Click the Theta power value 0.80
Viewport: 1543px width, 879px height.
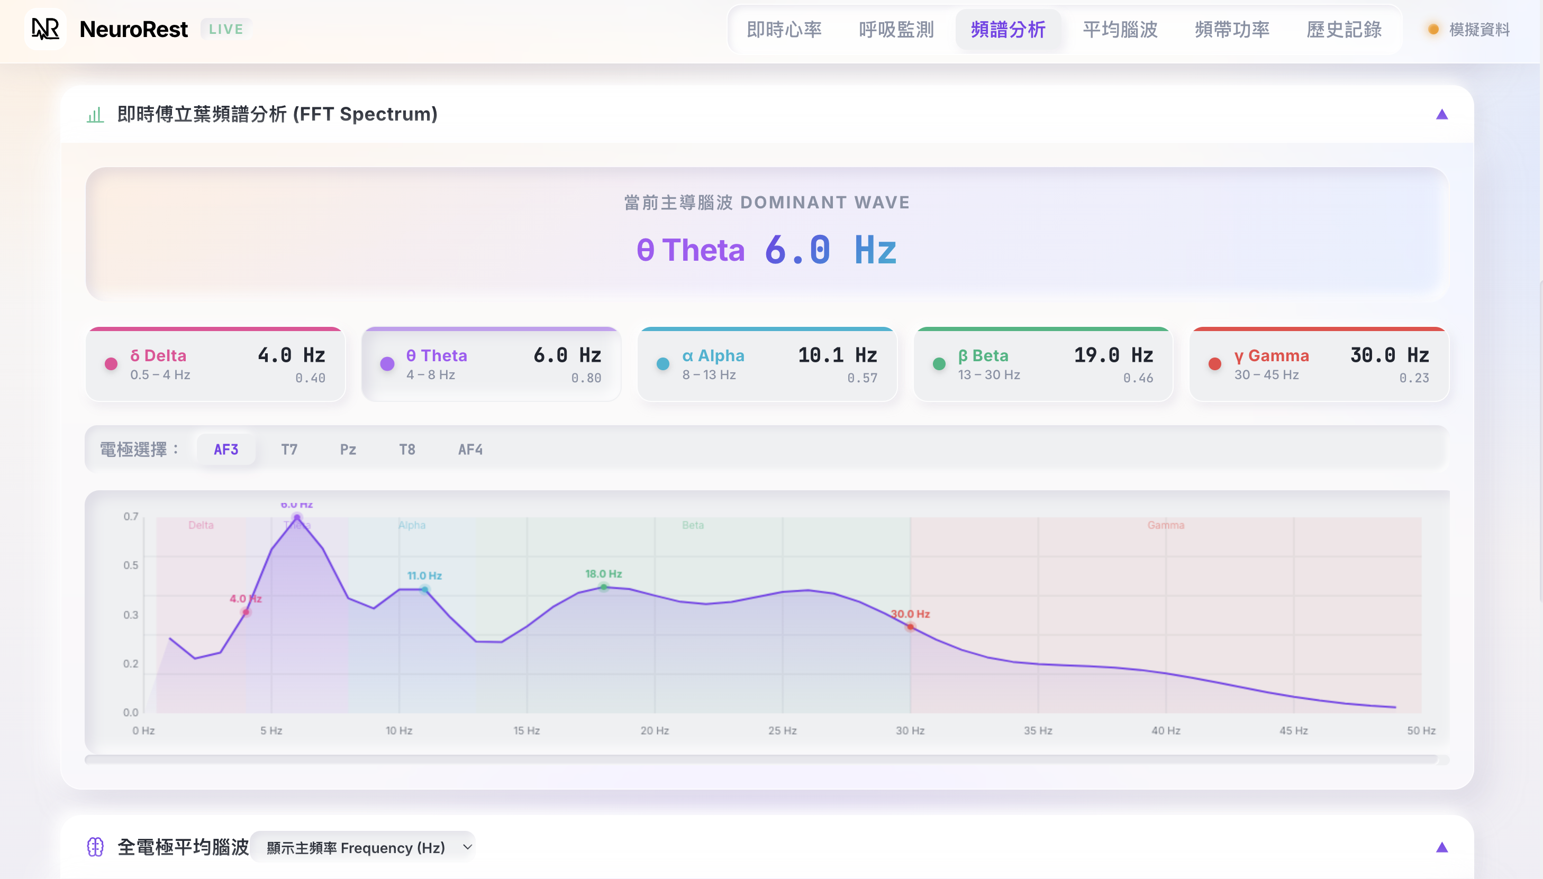[586, 378]
